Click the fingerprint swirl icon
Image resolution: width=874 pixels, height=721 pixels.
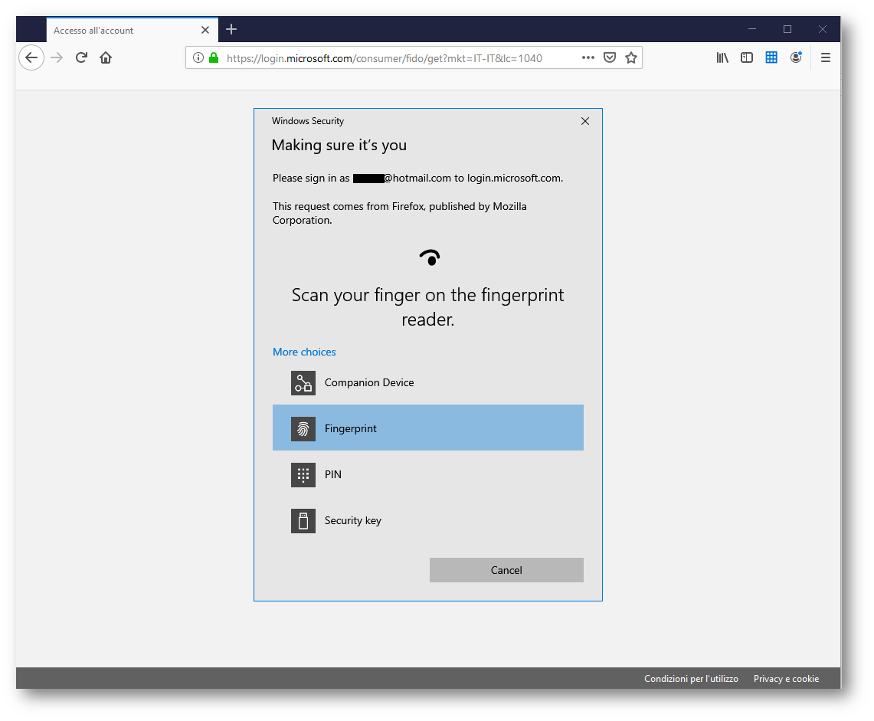pyautogui.click(x=303, y=429)
